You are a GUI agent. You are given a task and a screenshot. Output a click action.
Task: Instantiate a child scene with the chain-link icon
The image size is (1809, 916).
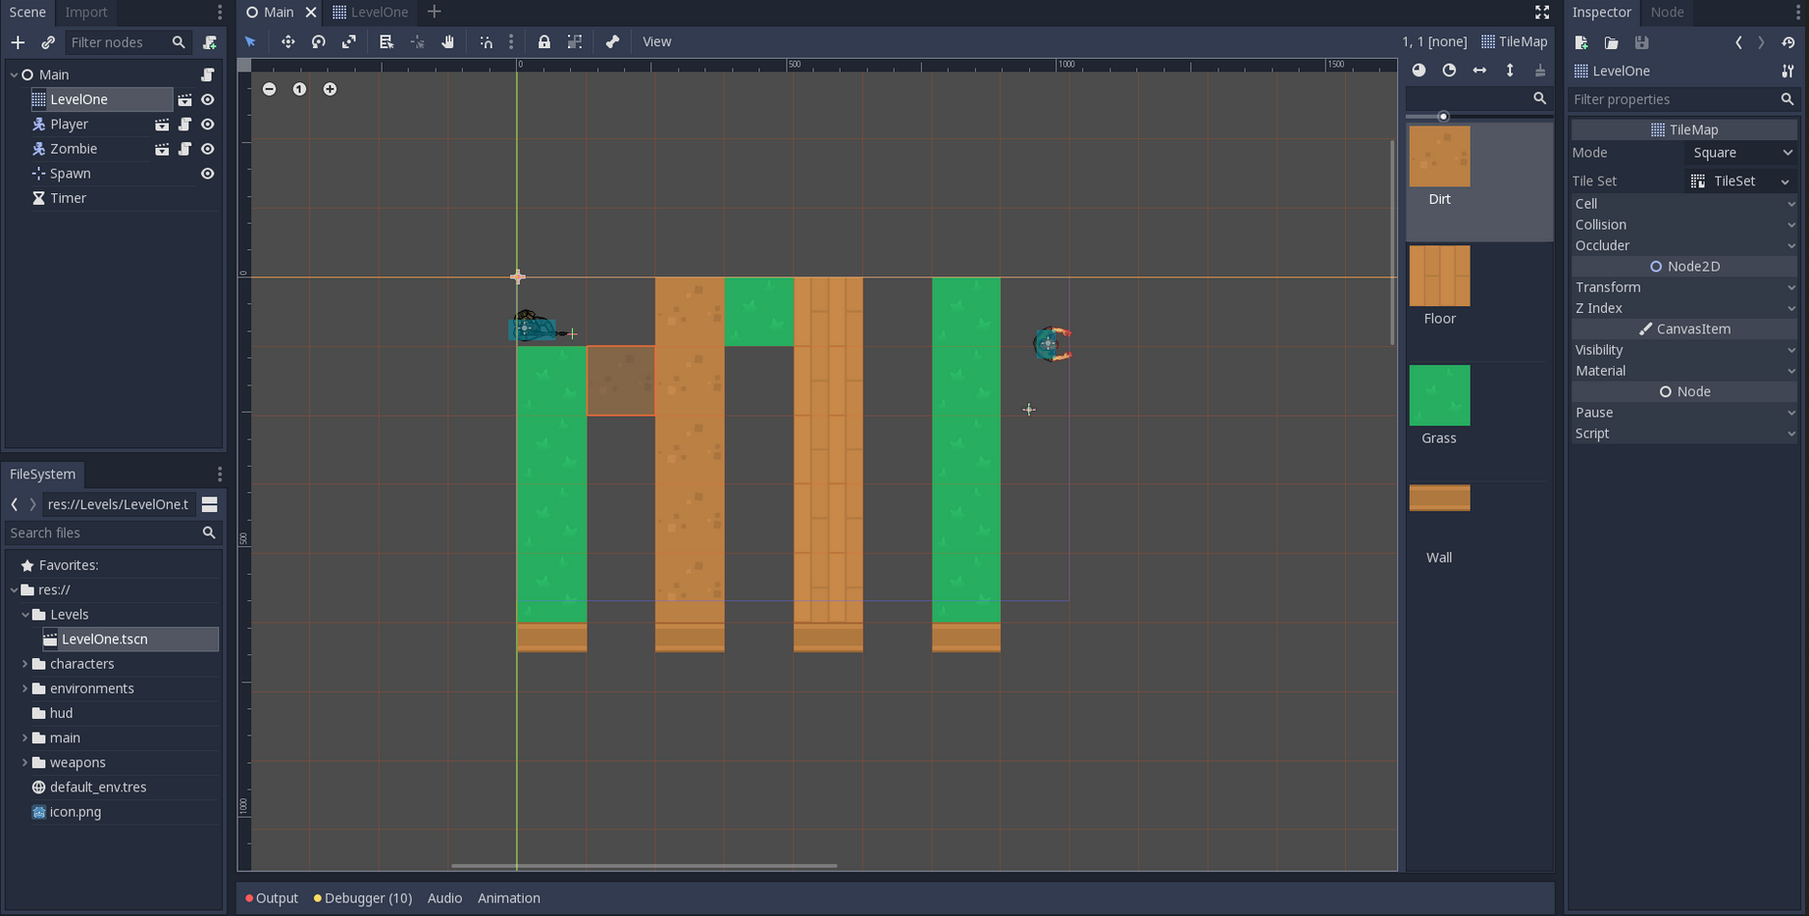coord(47,42)
